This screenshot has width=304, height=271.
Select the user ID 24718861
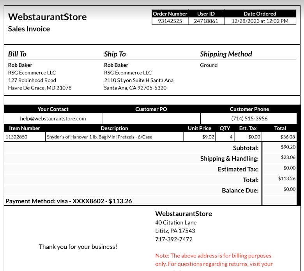pos(206,21)
